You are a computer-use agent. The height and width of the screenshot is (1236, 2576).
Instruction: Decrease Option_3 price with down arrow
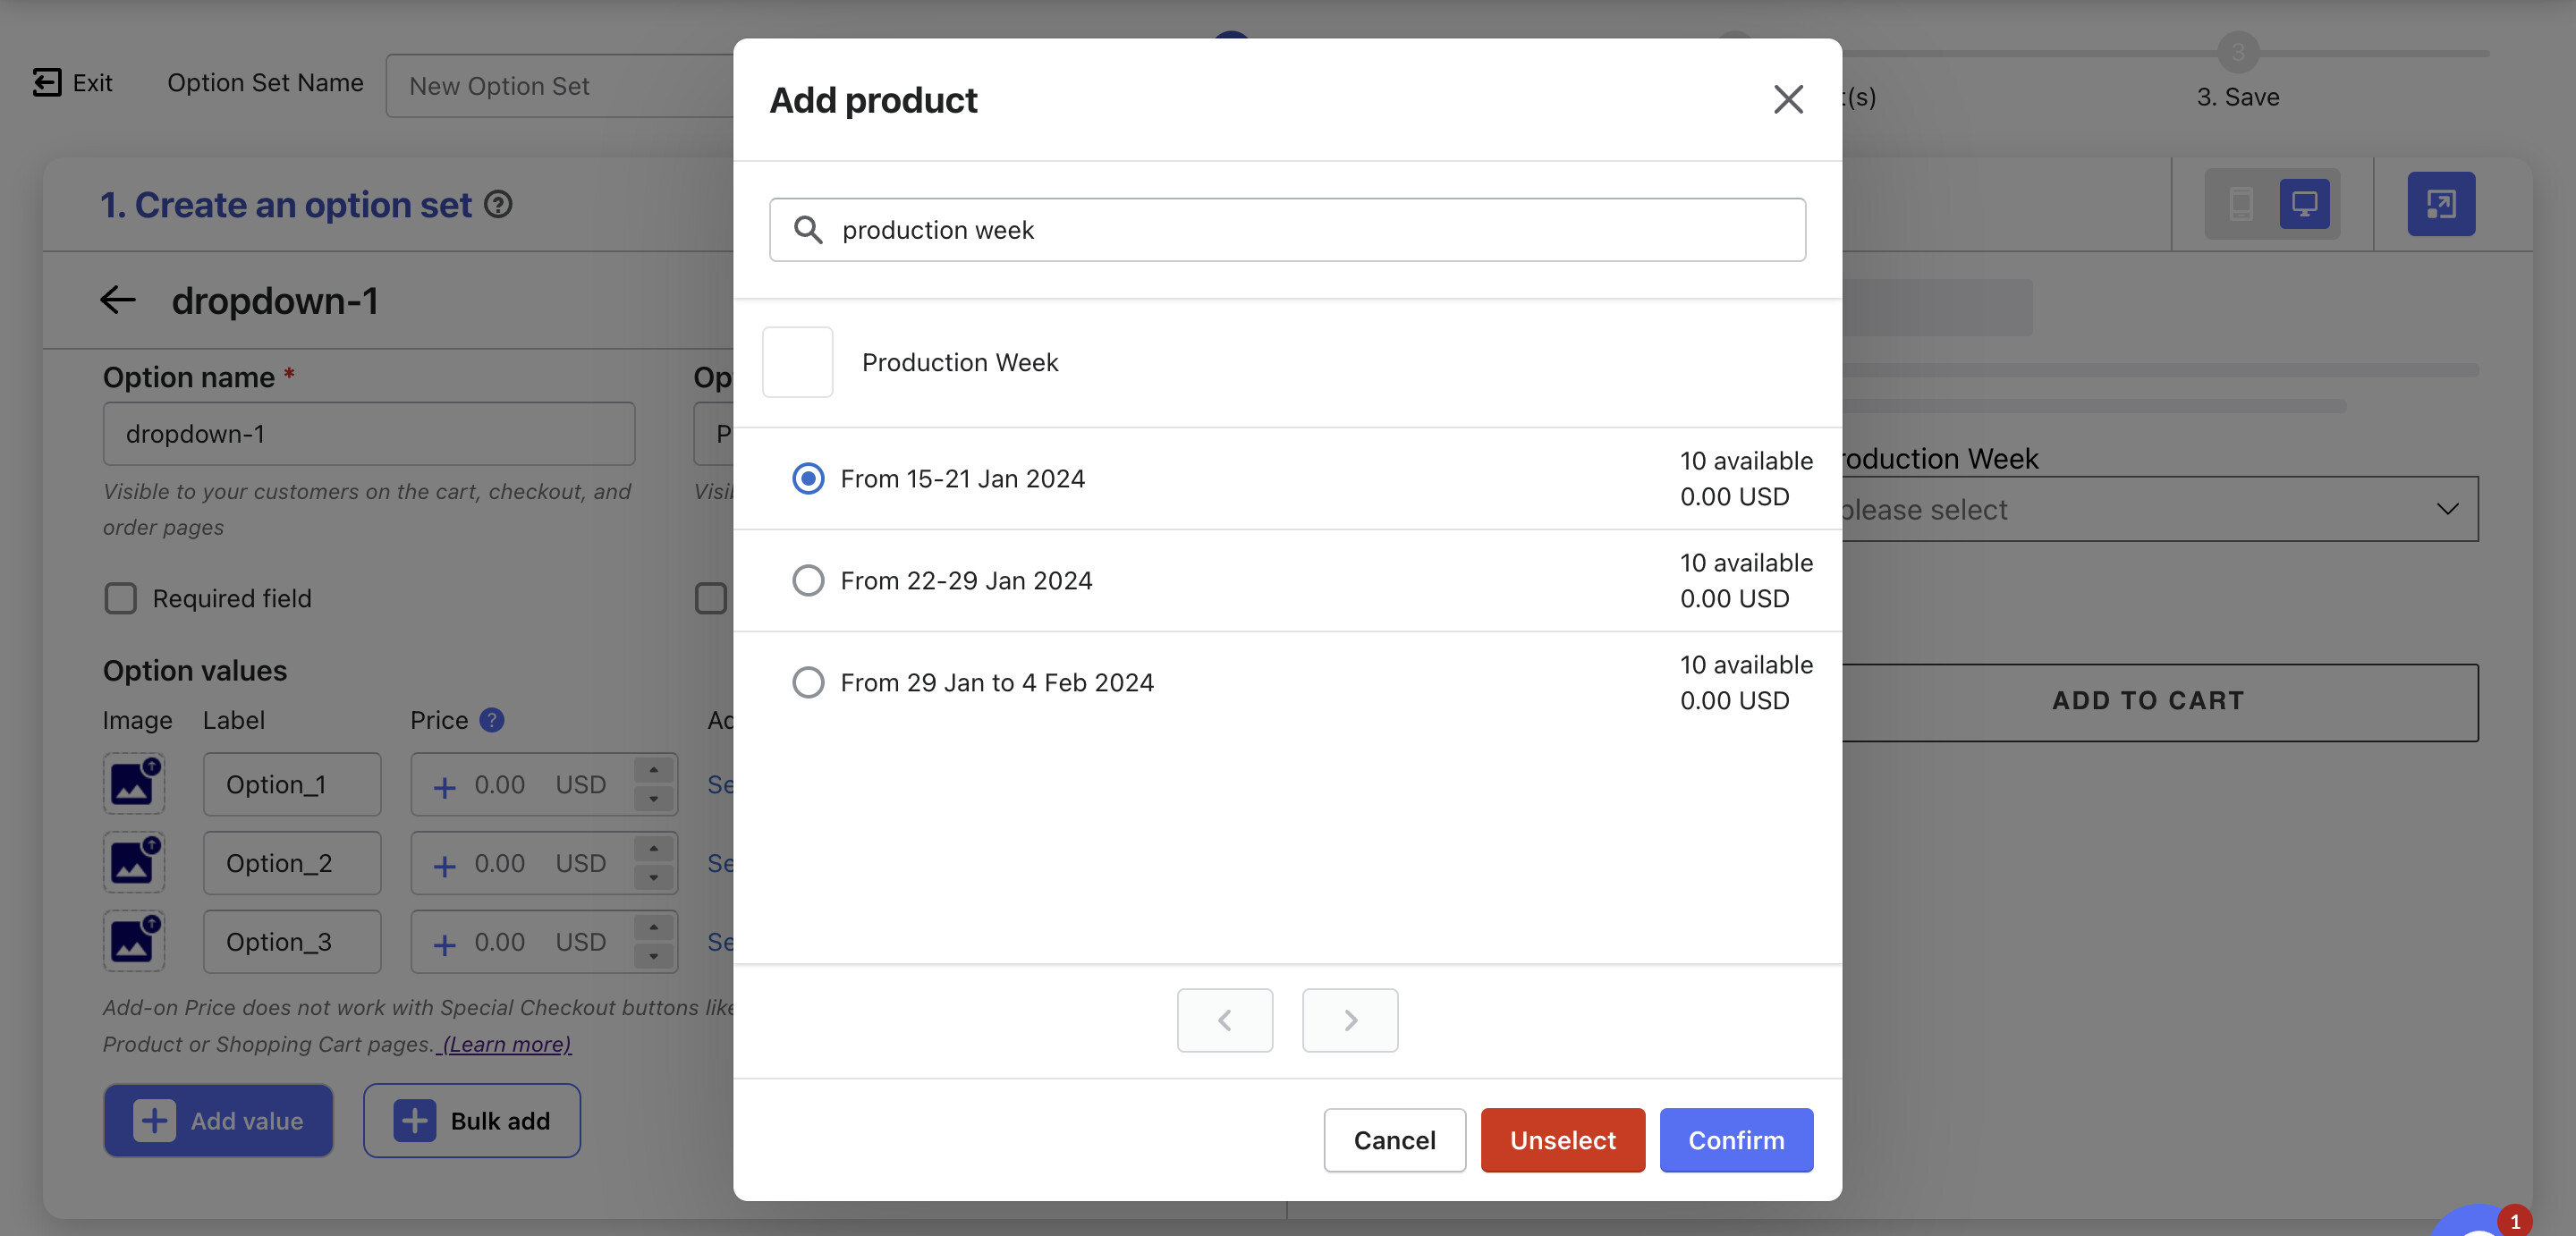(654, 956)
